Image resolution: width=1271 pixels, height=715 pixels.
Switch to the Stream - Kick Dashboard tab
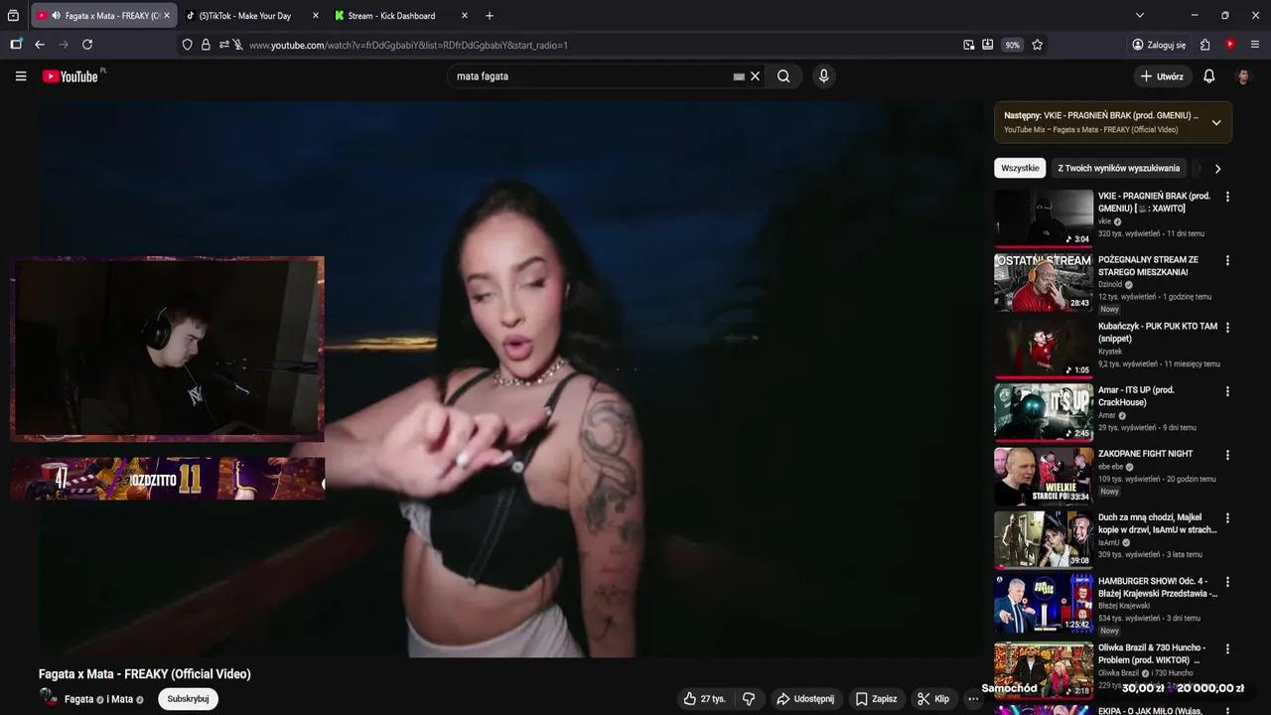[x=402, y=16]
